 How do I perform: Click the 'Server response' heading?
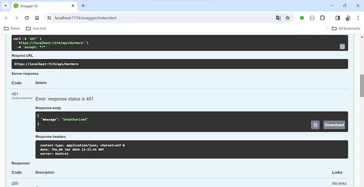click(x=25, y=74)
